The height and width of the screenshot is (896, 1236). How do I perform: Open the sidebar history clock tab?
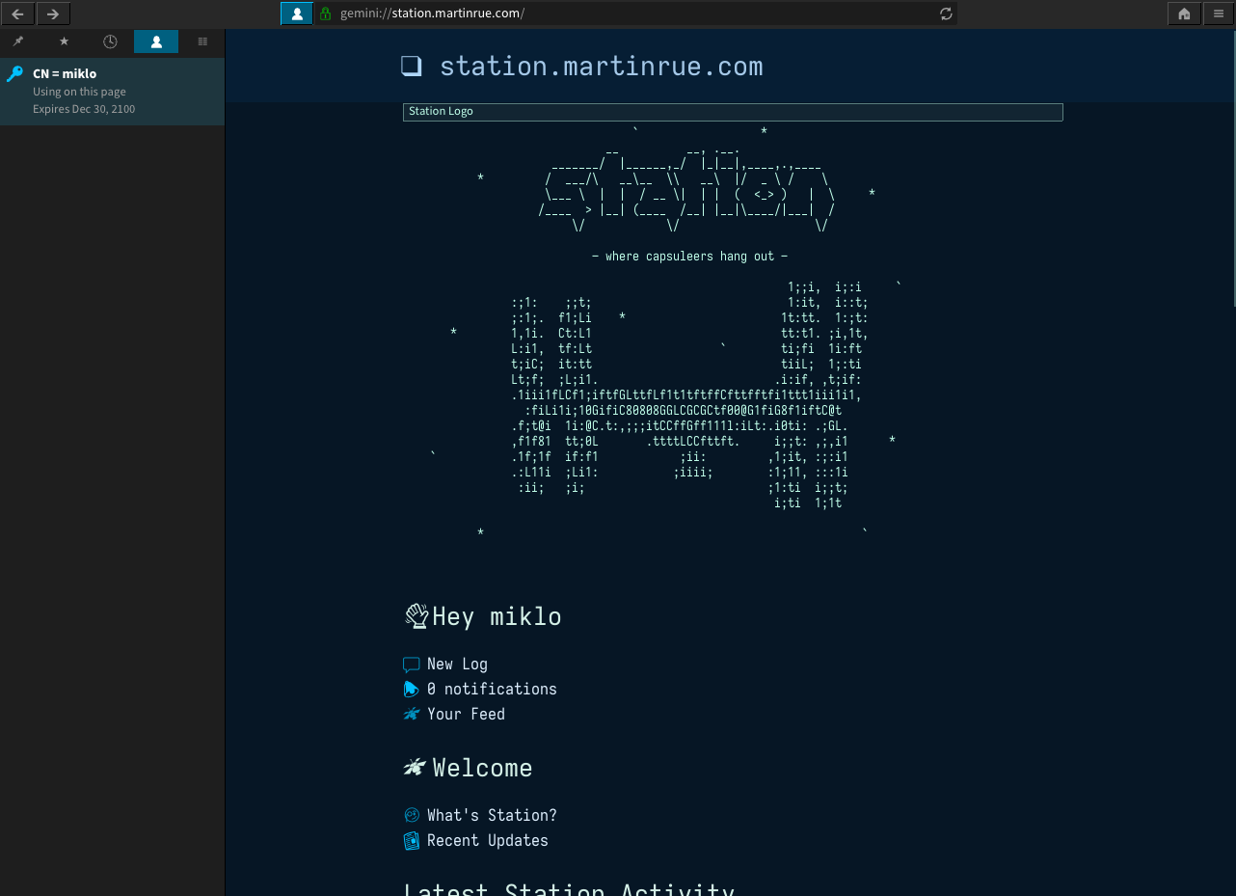tap(110, 41)
